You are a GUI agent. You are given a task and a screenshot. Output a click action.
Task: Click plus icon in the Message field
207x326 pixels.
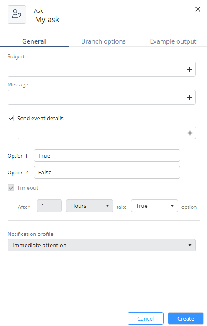click(x=189, y=97)
